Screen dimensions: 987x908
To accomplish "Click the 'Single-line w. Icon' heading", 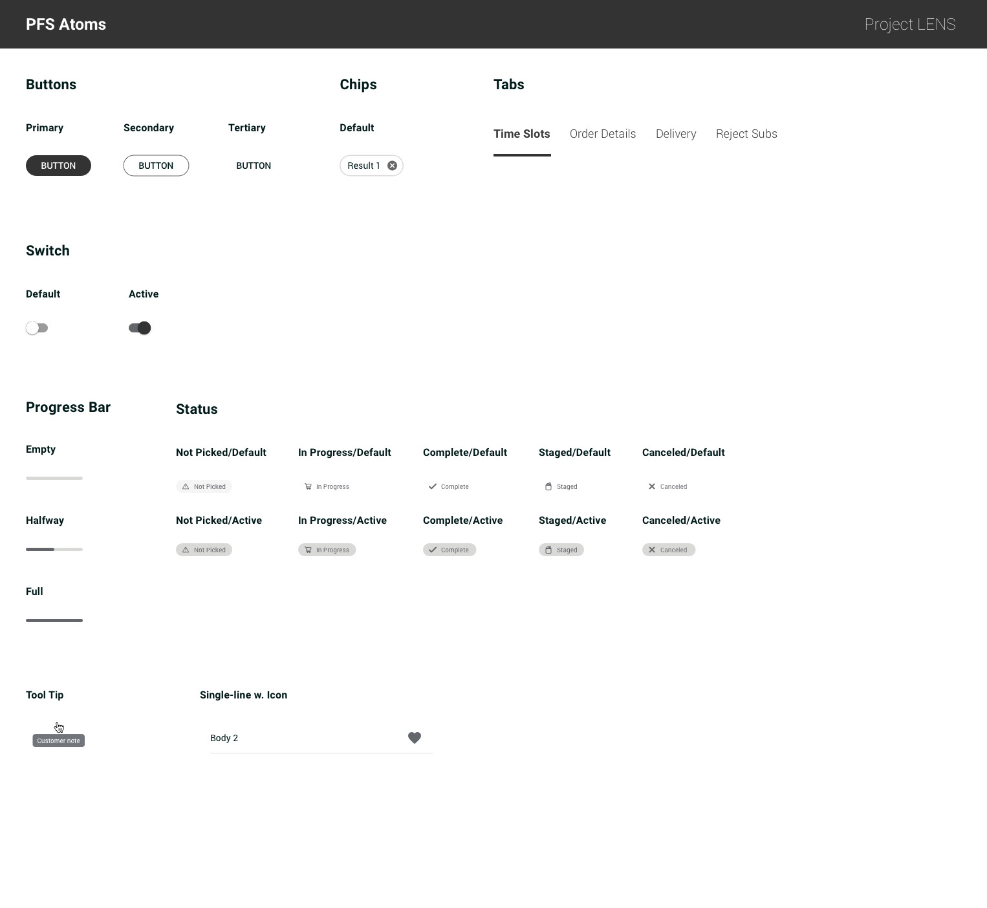I will click(x=243, y=695).
